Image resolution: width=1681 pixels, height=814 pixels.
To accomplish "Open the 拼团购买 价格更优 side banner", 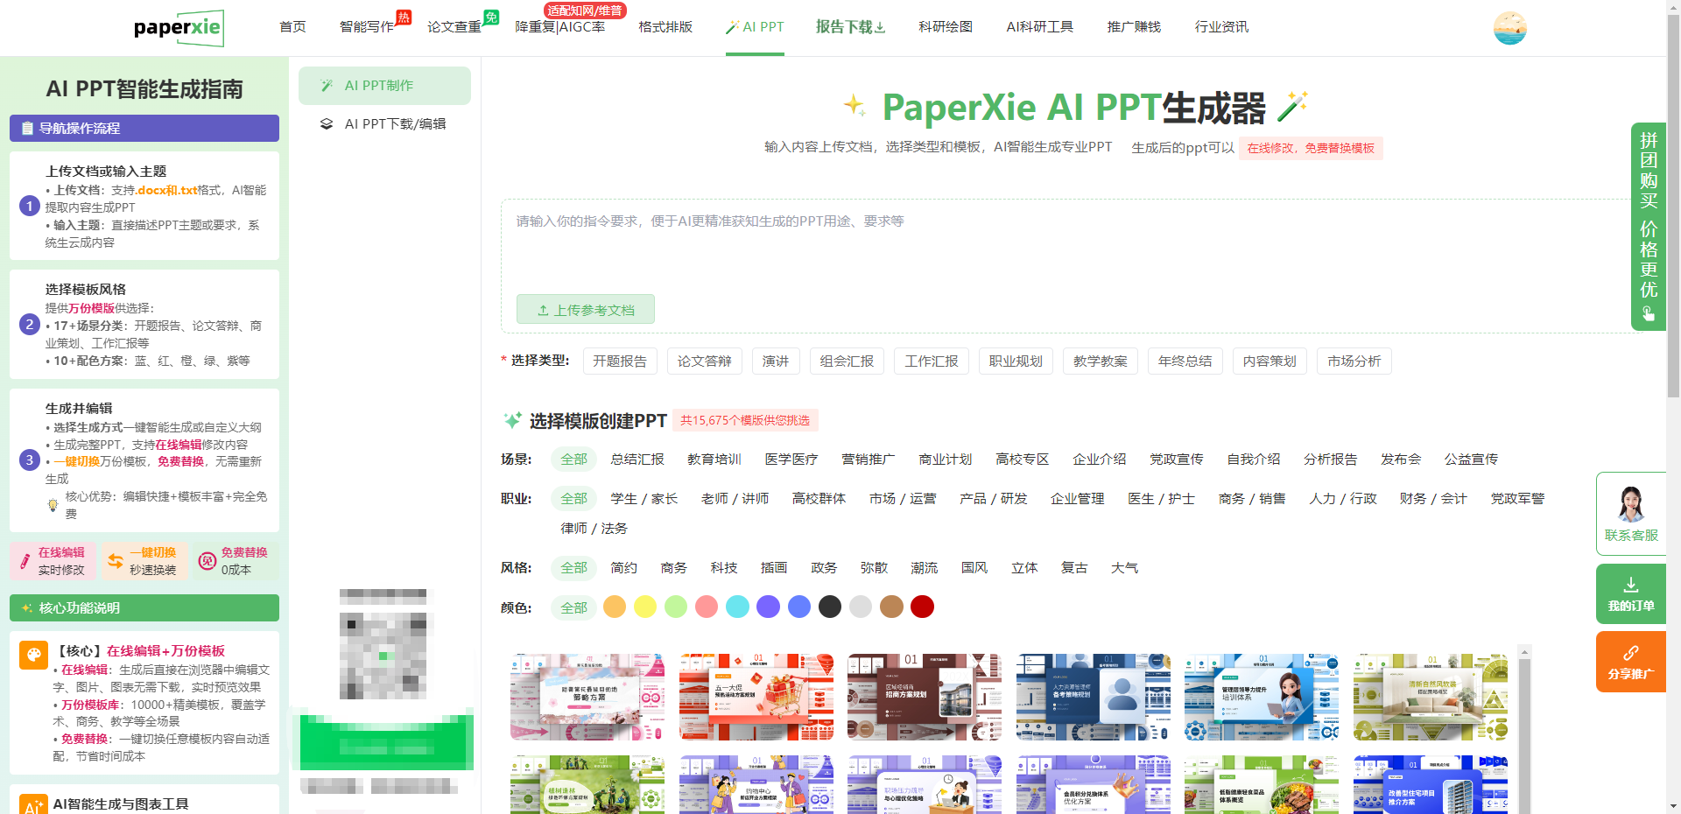I will click(1648, 226).
